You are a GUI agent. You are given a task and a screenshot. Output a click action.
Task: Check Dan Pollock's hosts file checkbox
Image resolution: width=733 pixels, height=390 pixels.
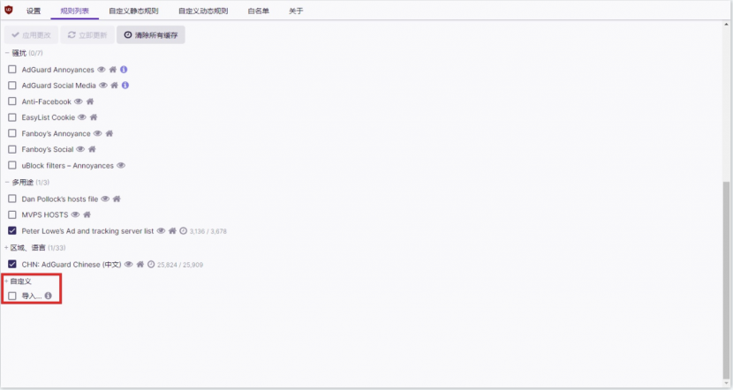[12, 199]
